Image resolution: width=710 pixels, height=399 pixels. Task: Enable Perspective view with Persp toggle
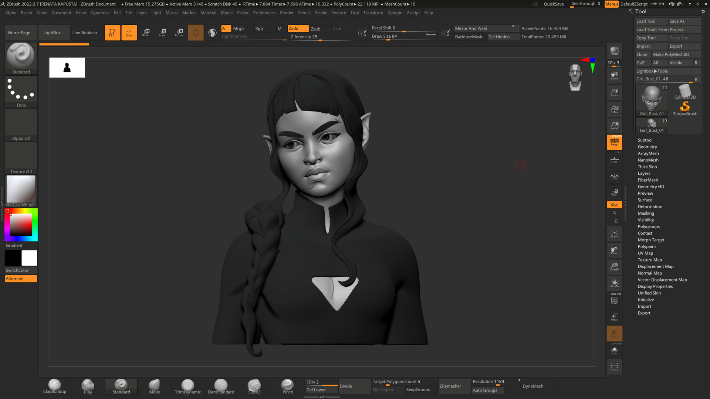(x=614, y=142)
